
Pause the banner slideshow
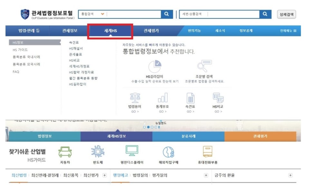click(x=159, y=127)
